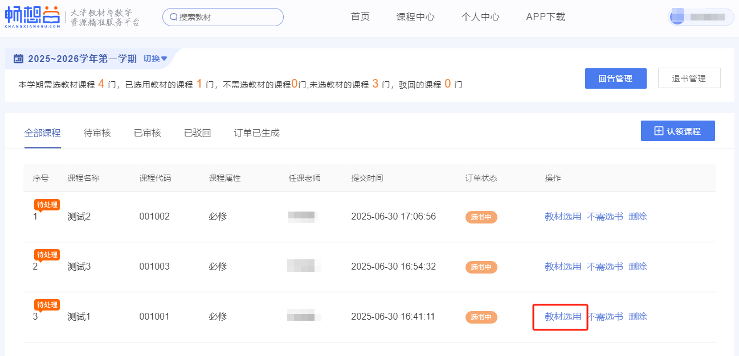Viewport: 739px width, 356px height.
Task: Expand the 切换 semester dropdown
Action: 155,59
